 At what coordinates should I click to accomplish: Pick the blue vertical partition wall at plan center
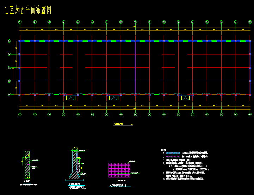coord(135,68)
